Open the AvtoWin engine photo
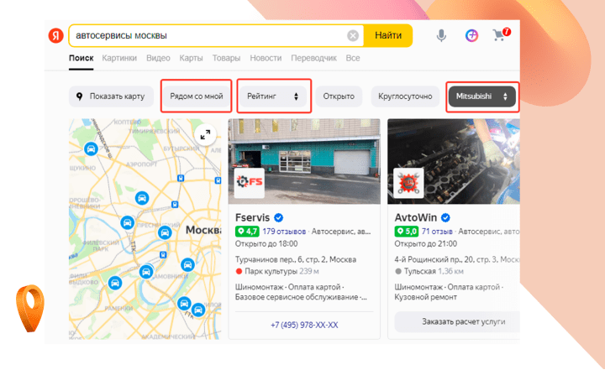 coord(454,161)
